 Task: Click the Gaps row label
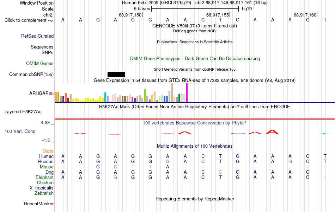coord(48,151)
